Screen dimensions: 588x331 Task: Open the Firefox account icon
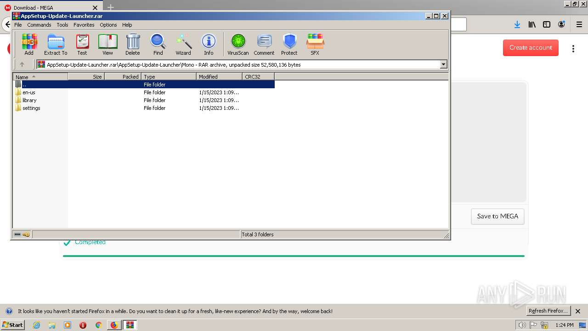coord(561,25)
